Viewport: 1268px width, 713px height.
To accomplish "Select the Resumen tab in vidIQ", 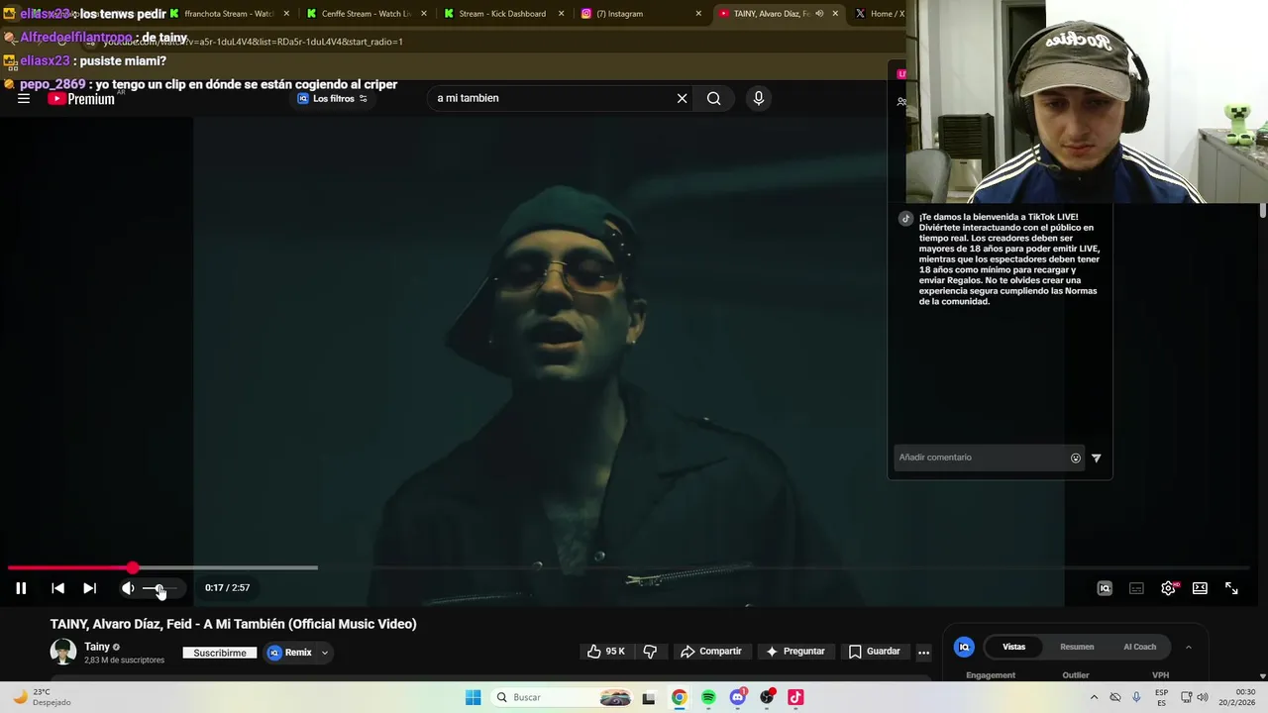I will point(1077,647).
